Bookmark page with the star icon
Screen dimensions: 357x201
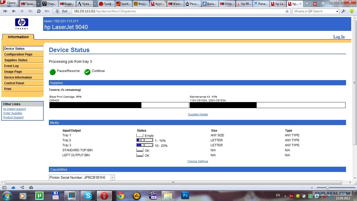287,11
